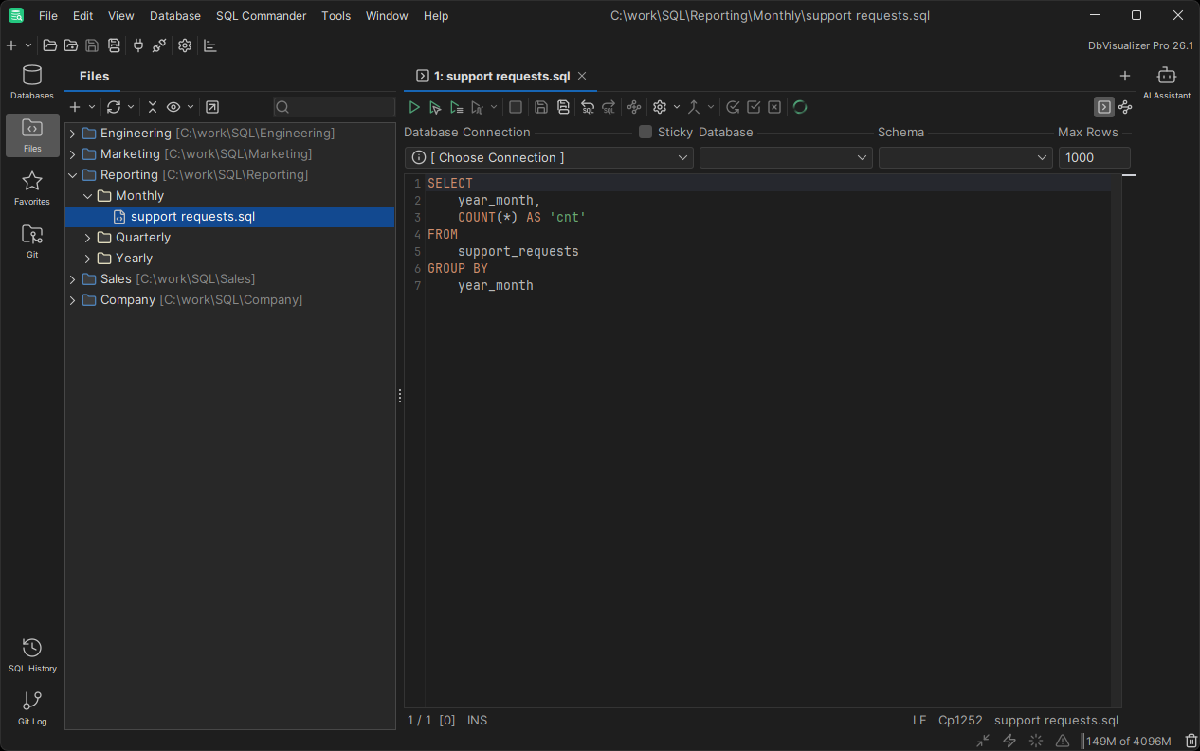Screen dimensions: 1200x751
Task: Expand the Sales folder
Action: click(72, 279)
